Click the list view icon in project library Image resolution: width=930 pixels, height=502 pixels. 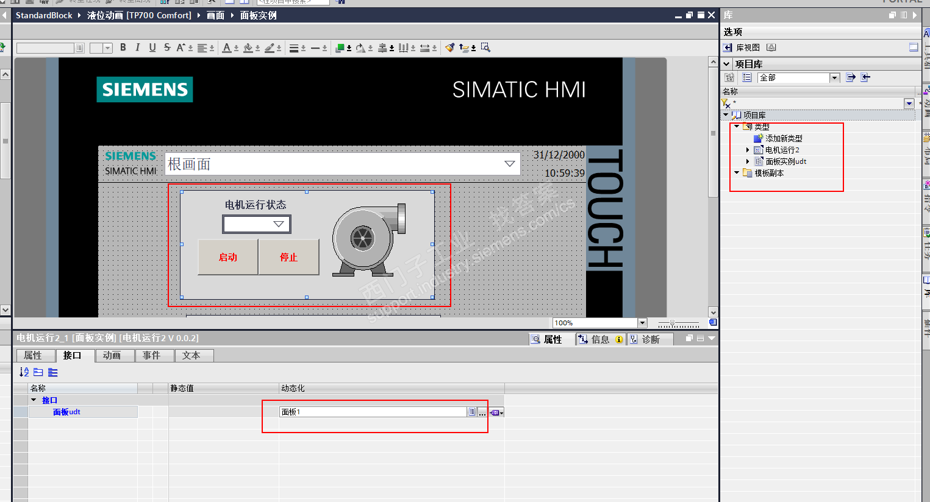747,77
